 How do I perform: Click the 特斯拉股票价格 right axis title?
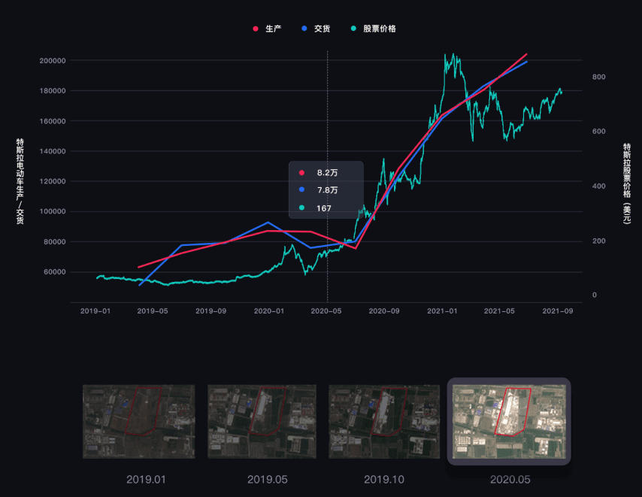(x=626, y=181)
